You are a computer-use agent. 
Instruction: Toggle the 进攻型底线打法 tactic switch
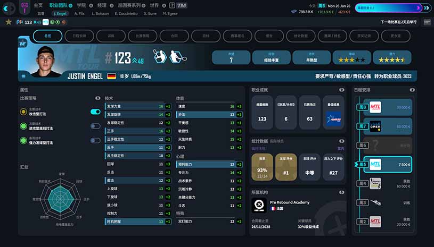click(95, 126)
